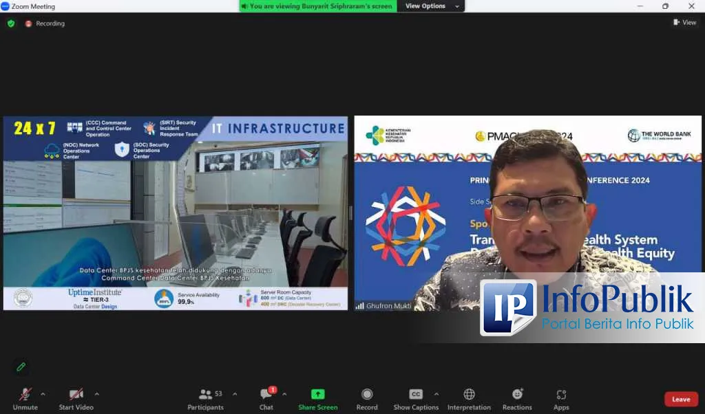
Task: Restore down the Zoom window
Action: pos(666,6)
